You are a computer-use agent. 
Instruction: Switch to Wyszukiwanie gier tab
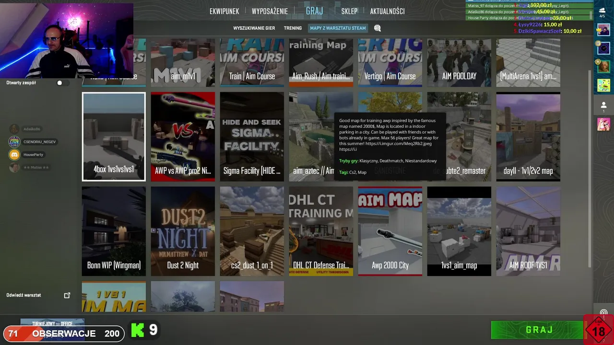254,28
